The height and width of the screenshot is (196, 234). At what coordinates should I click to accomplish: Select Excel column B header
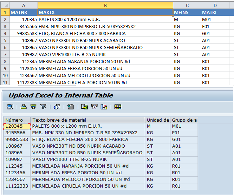[105, 6]
